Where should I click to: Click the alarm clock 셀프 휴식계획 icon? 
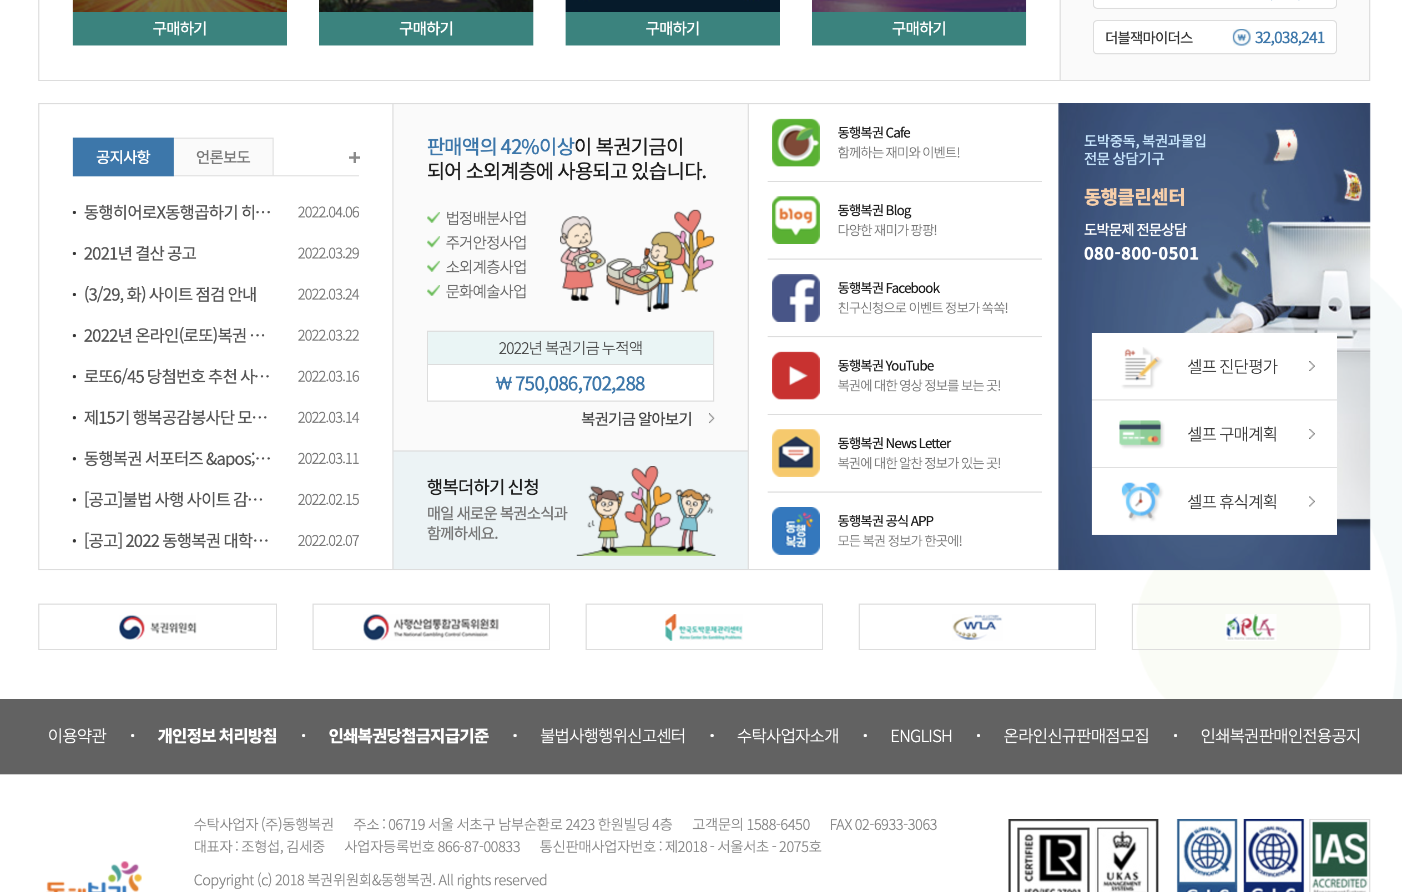[1139, 500]
